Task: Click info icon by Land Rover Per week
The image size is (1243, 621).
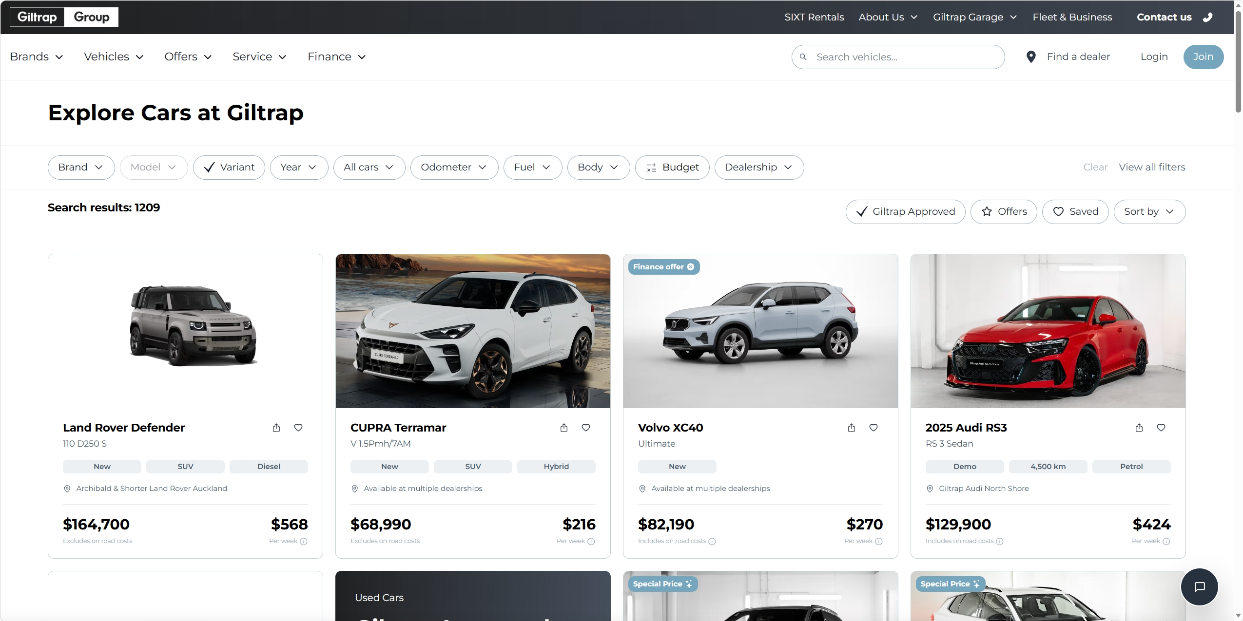Action: click(x=304, y=542)
